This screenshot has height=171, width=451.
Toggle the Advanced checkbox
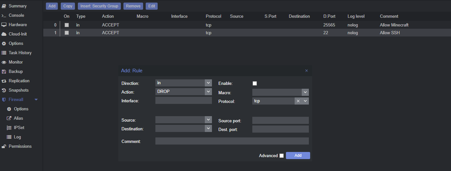coord(281,156)
